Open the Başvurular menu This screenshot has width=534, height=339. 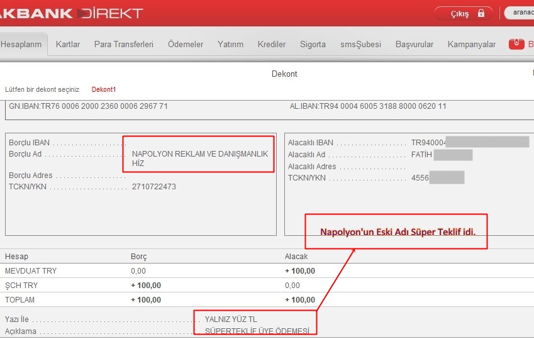tap(414, 44)
